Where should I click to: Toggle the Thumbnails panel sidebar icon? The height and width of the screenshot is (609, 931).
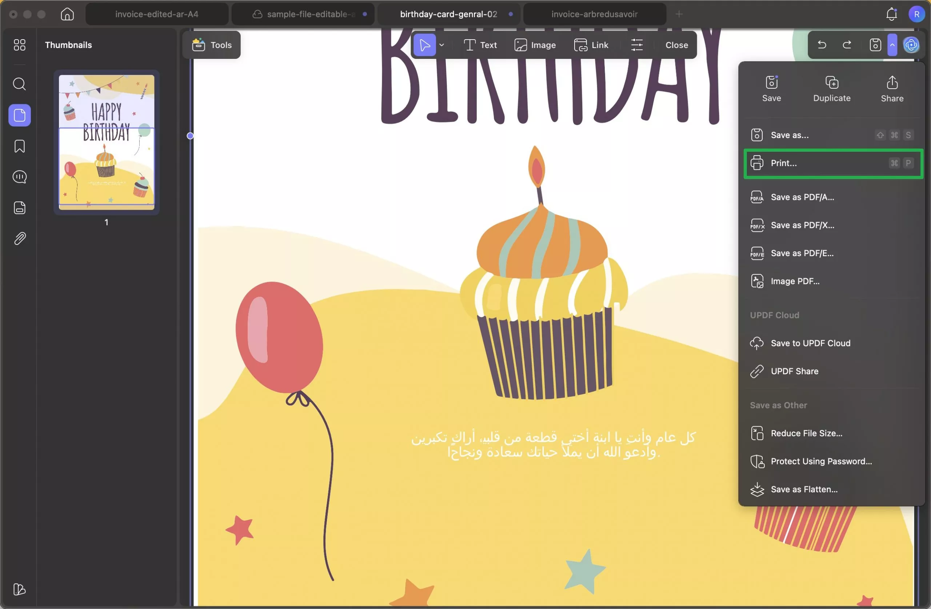point(19,115)
